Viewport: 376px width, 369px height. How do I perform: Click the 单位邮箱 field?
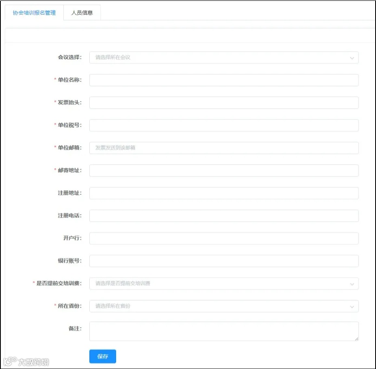[224, 148]
